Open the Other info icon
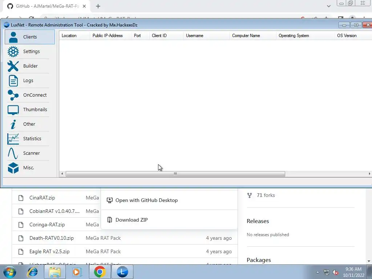The image size is (372, 279). tap(13, 124)
